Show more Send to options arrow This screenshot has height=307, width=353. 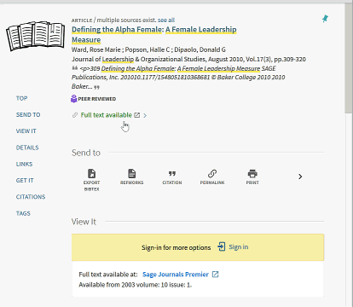coord(300,177)
